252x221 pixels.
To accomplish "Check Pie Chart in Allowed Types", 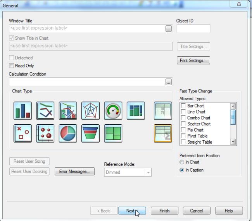I will [183, 130].
